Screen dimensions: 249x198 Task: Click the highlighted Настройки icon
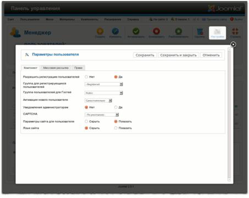coord(217,33)
